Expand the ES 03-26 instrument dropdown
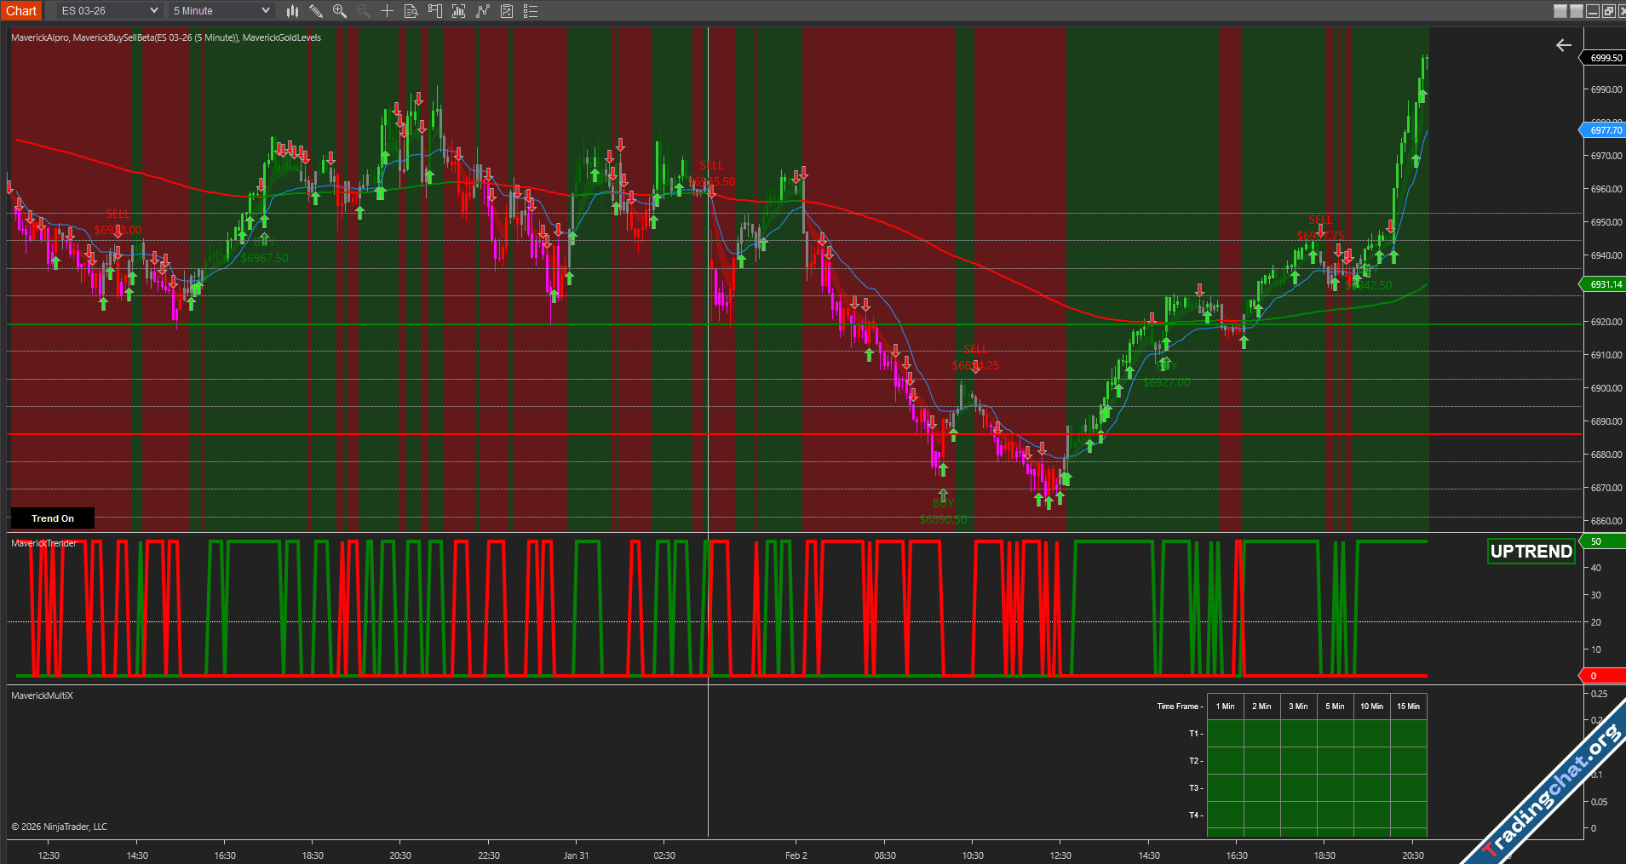1626x864 pixels. tap(109, 11)
